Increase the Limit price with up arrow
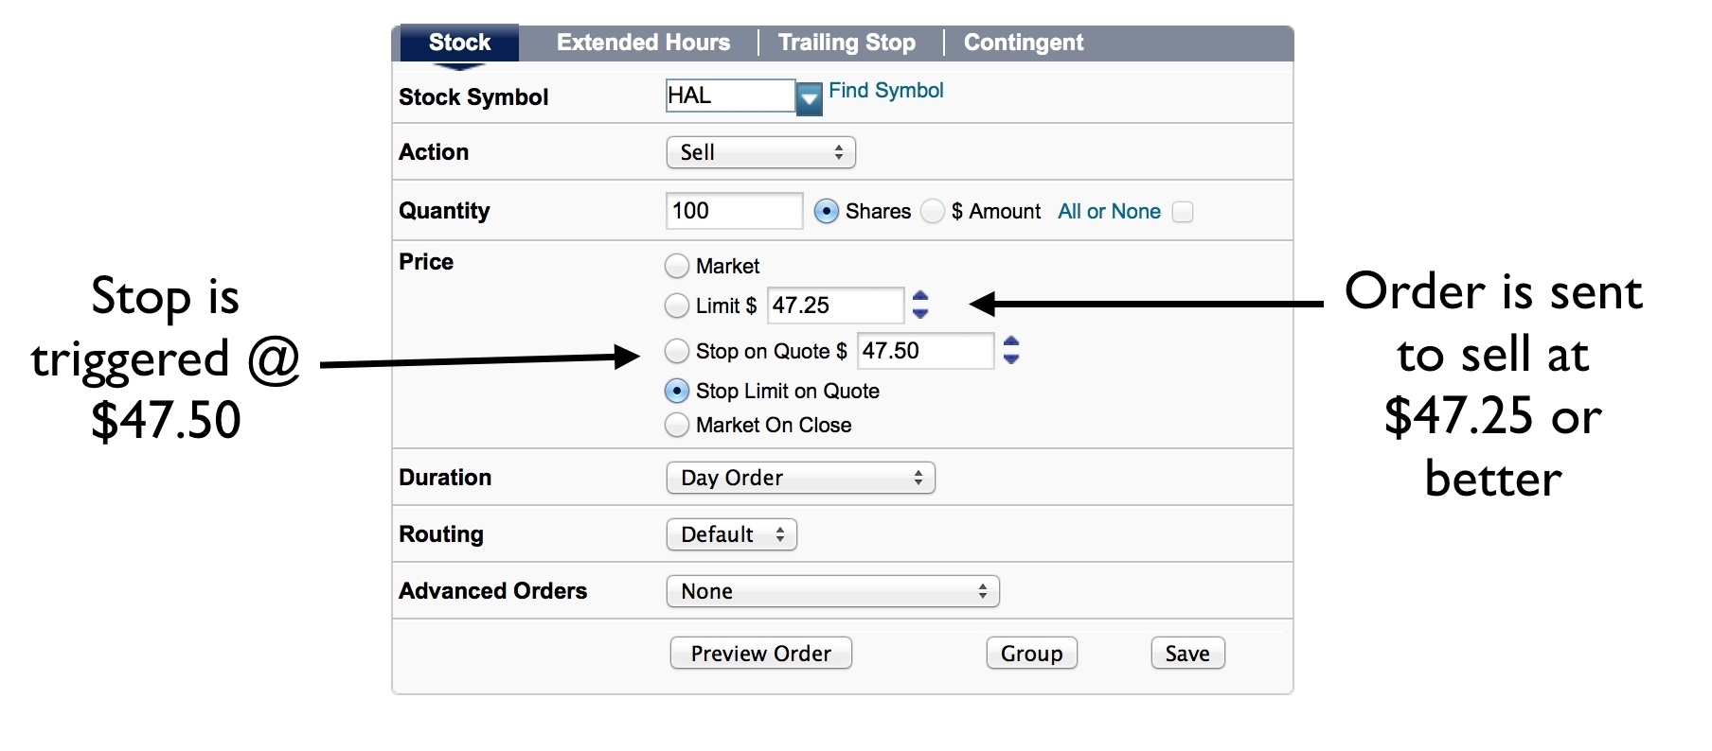 coord(920,297)
